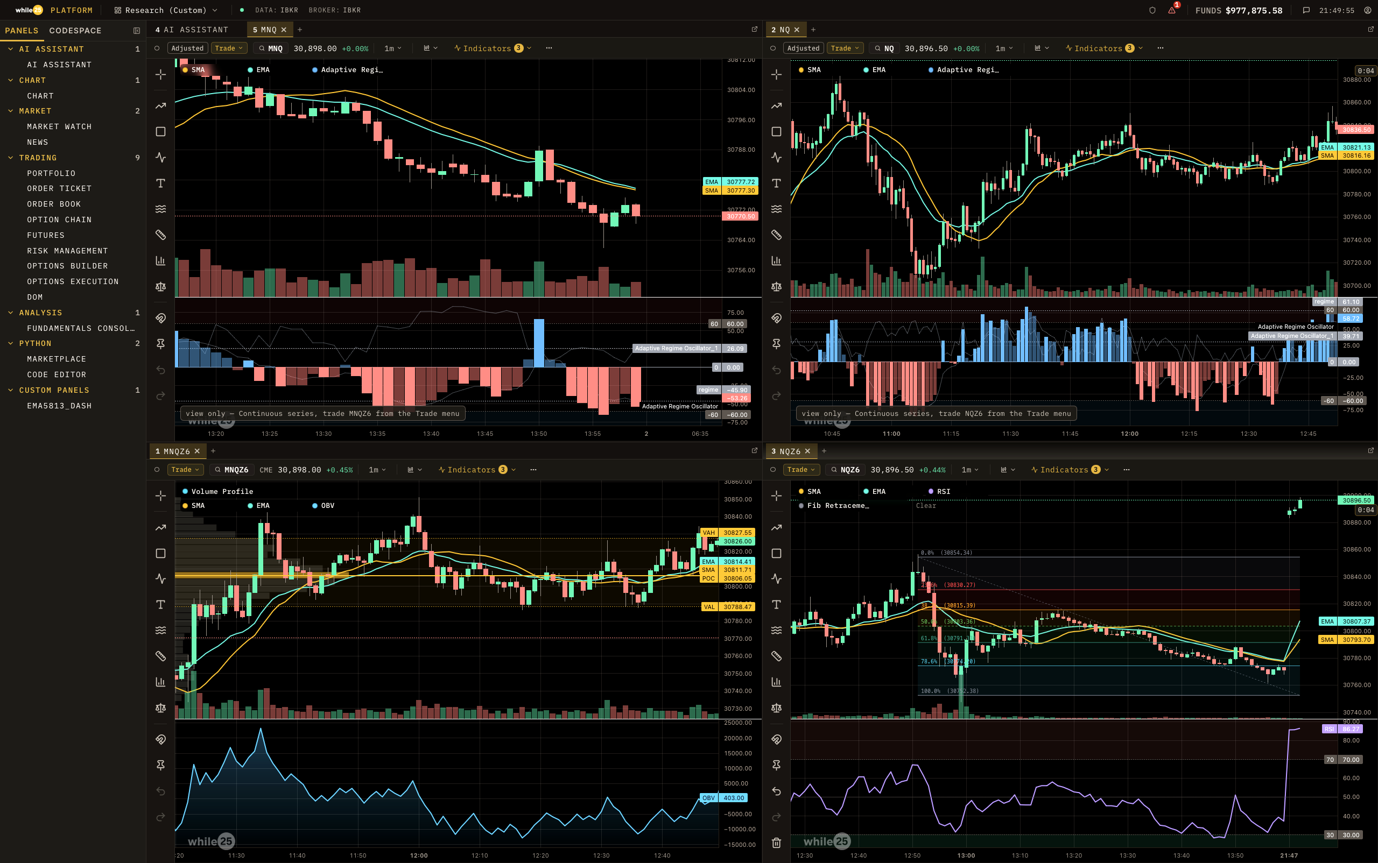This screenshot has height=863, width=1378.
Task: Open the alert notifications icon in top bar
Action: [1171, 10]
